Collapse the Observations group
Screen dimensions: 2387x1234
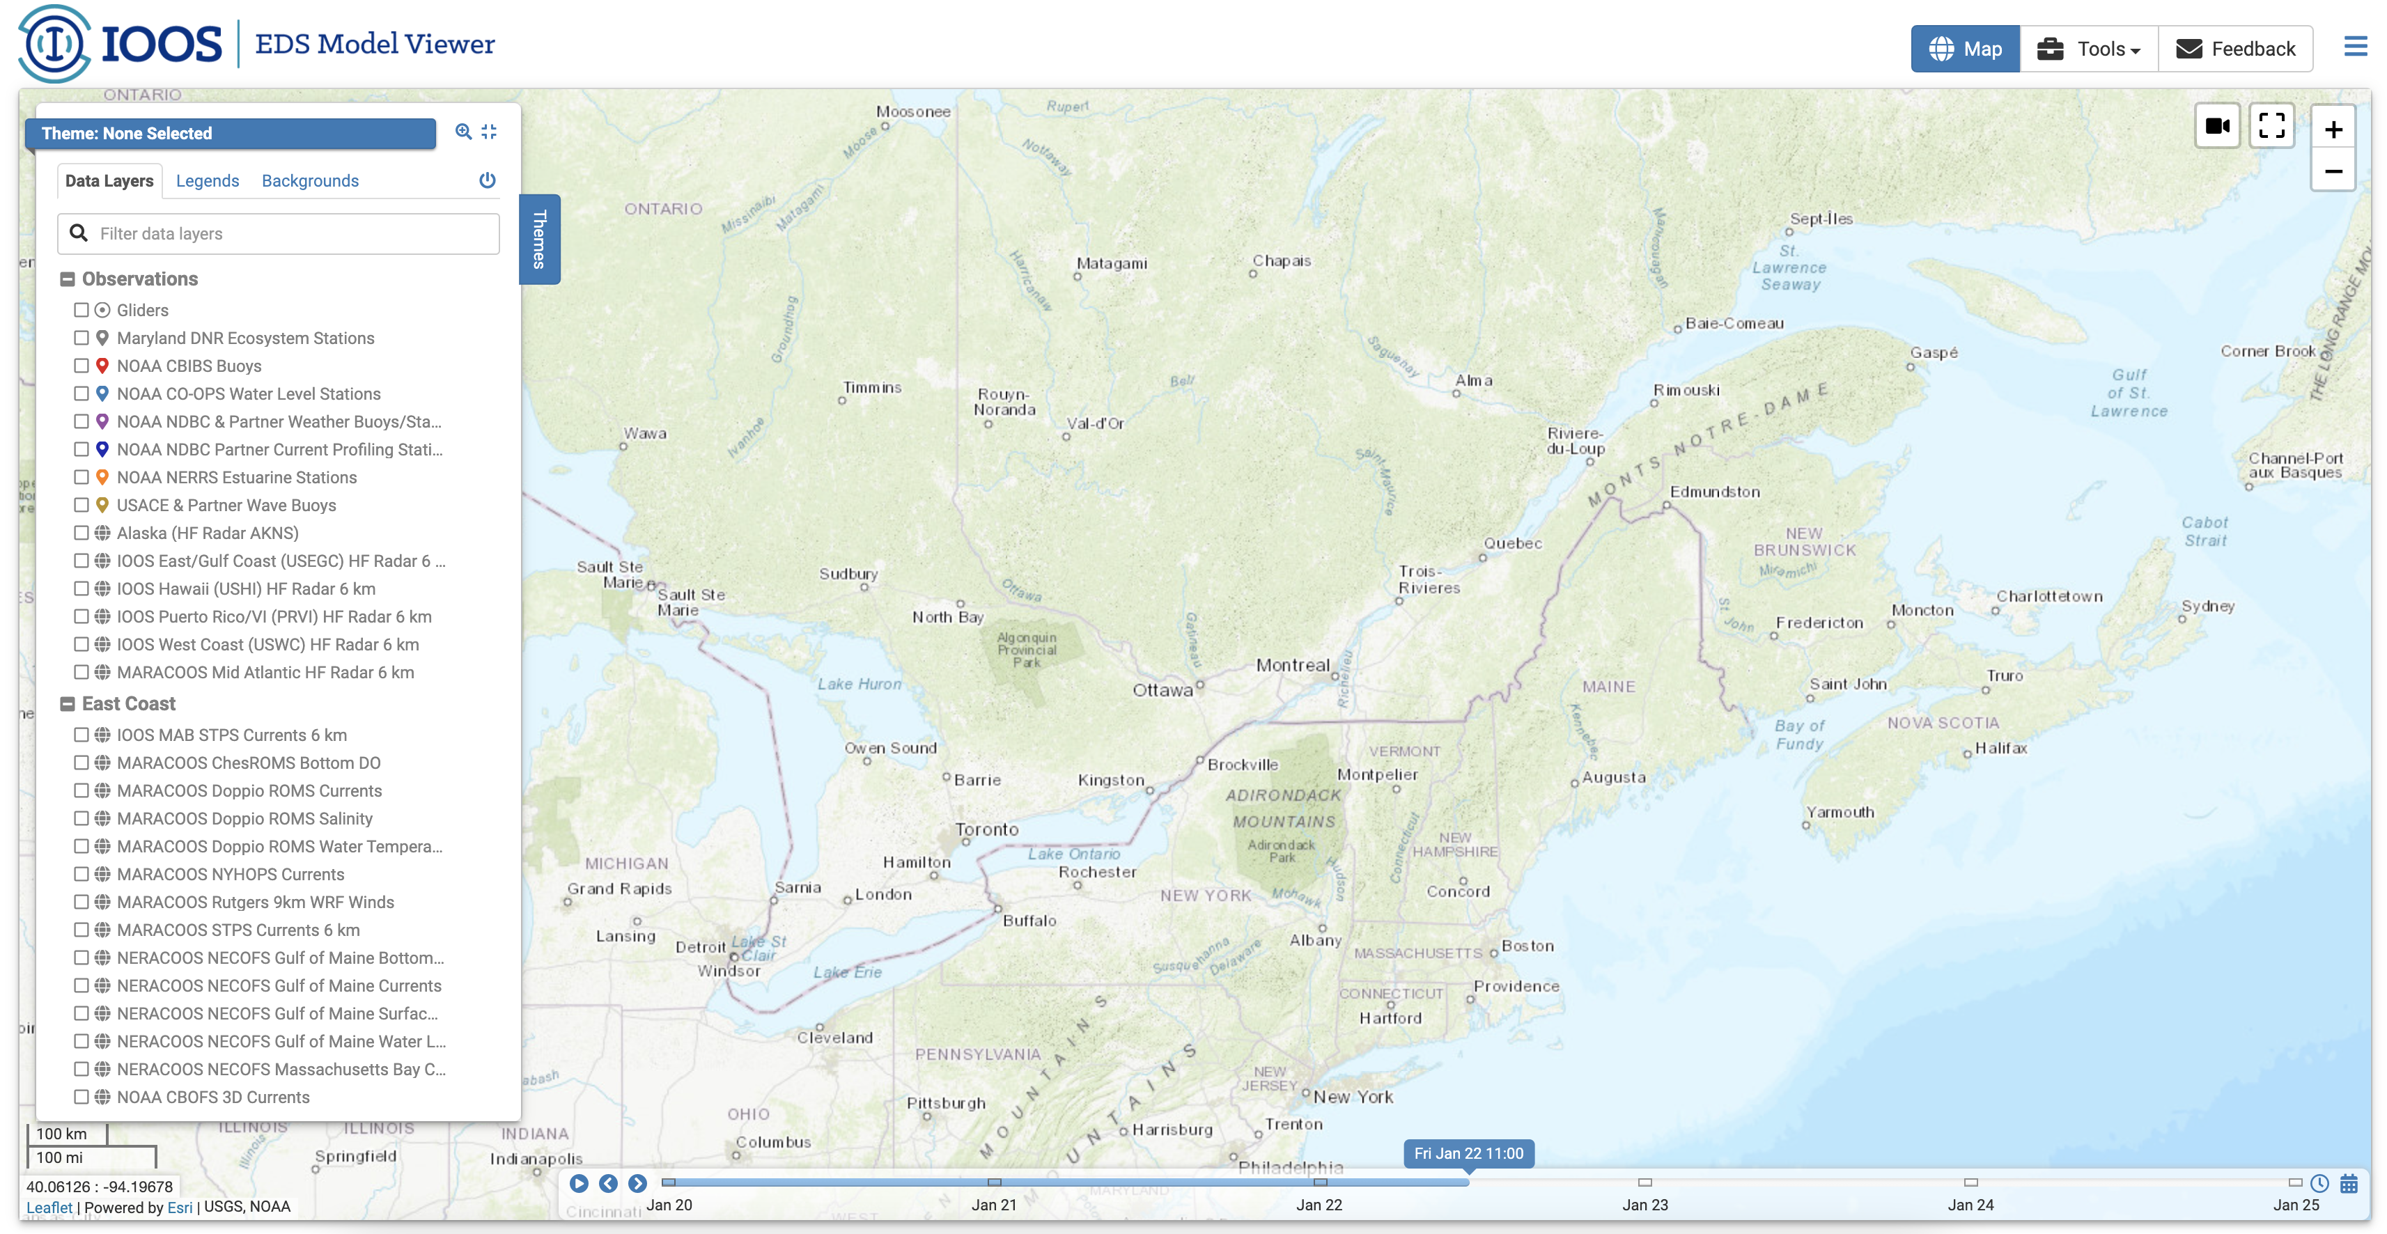[x=68, y=279]
